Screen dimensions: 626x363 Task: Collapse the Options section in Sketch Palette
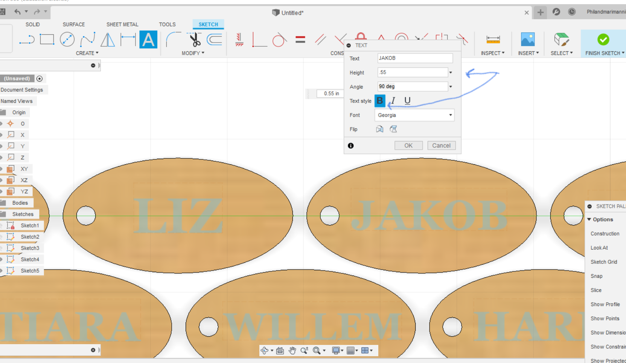point(589,219)
